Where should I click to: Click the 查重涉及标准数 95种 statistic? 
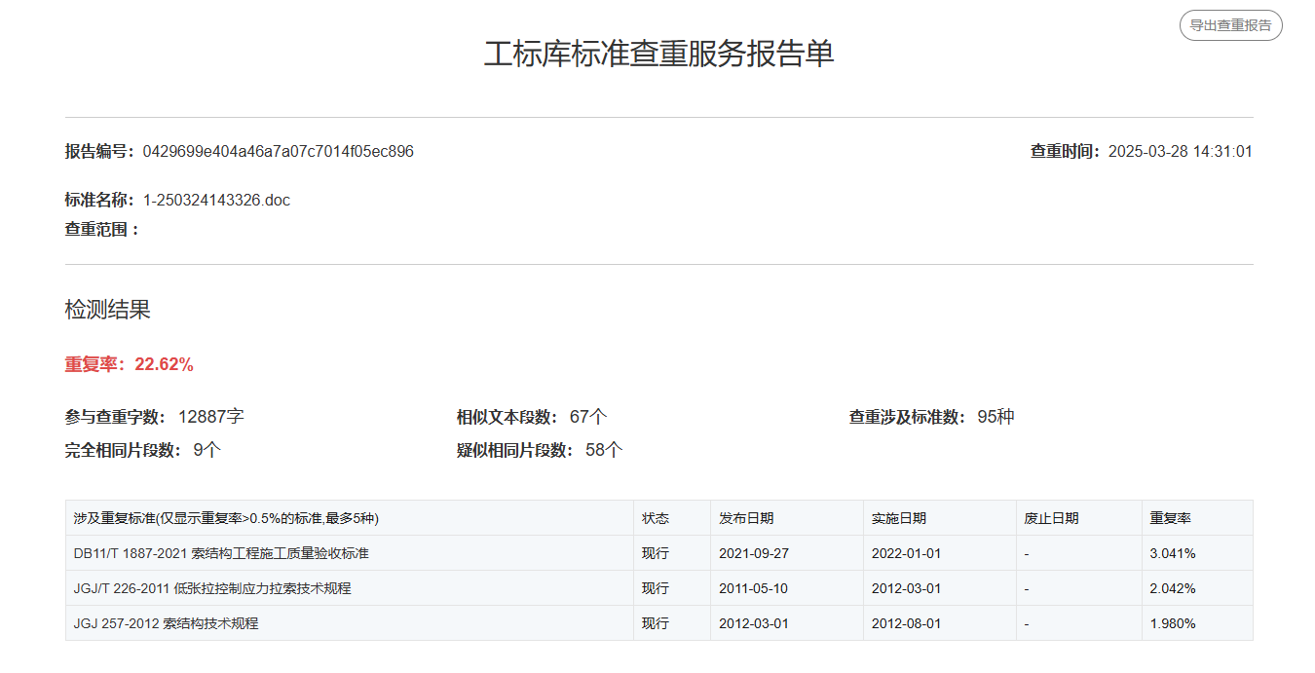tap(931, 417)
